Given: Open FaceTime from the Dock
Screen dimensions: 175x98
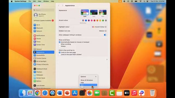Looking at the screenshot, I should pyautogui.click(x=97, y=93).
